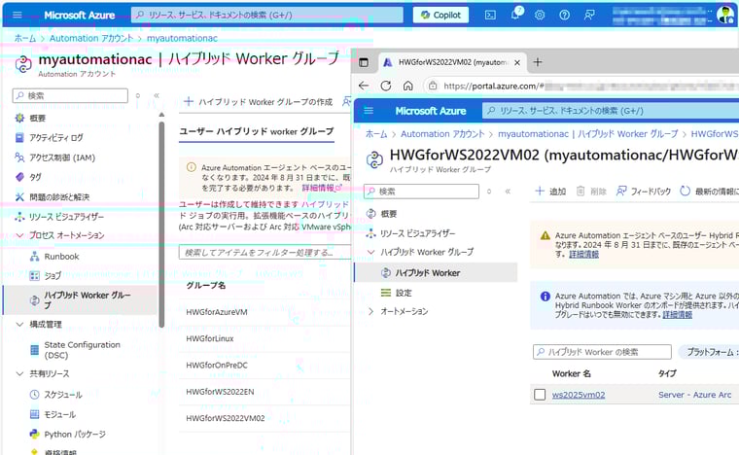The height and width of the screenshot is (455, 739).
Task: Collapse the front window sidebar with the chevron
Action: (508, 192)
